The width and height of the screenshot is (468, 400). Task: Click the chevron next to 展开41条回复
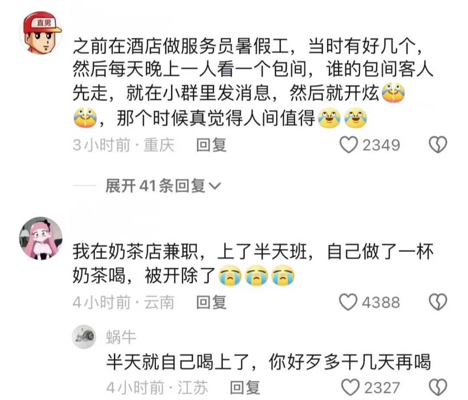[215, 187]
